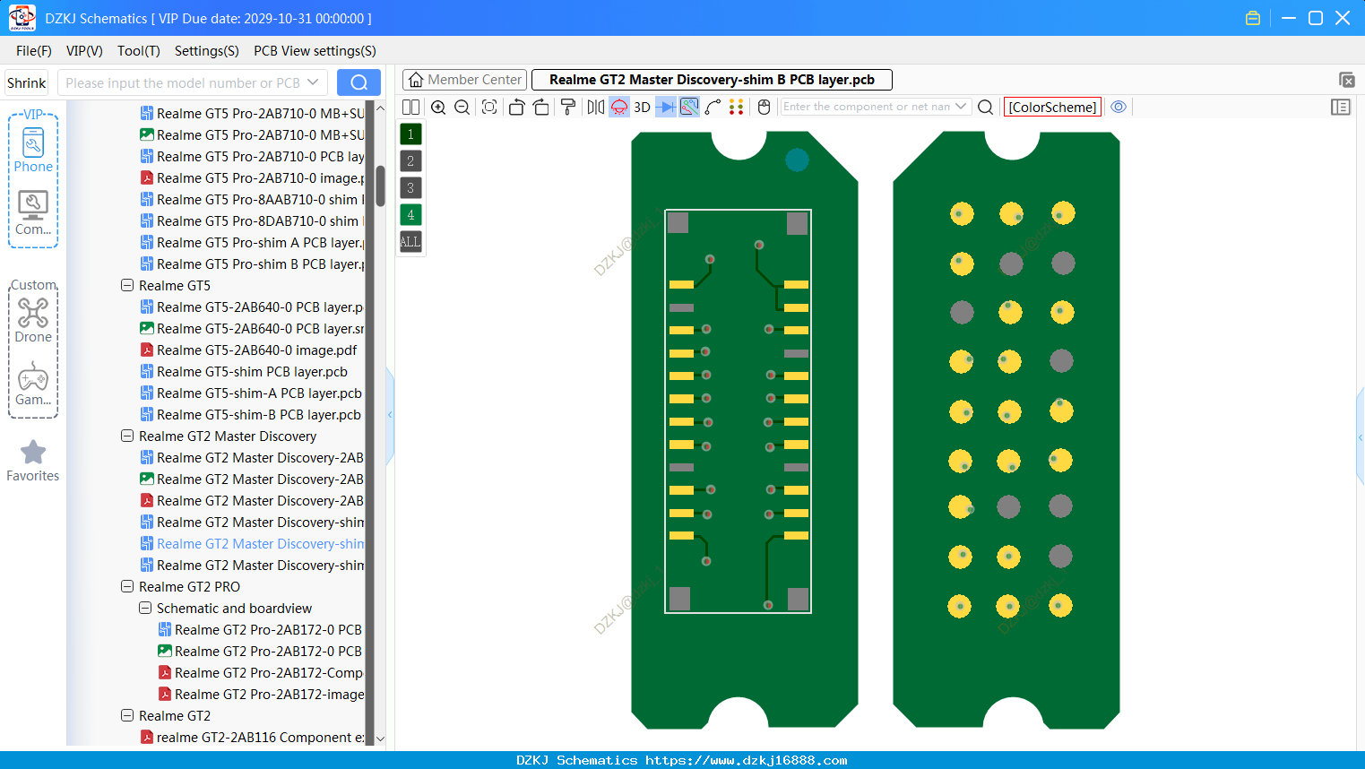
Task: Collapse the Realme GT5 tree node
Action: click(127, 285)
